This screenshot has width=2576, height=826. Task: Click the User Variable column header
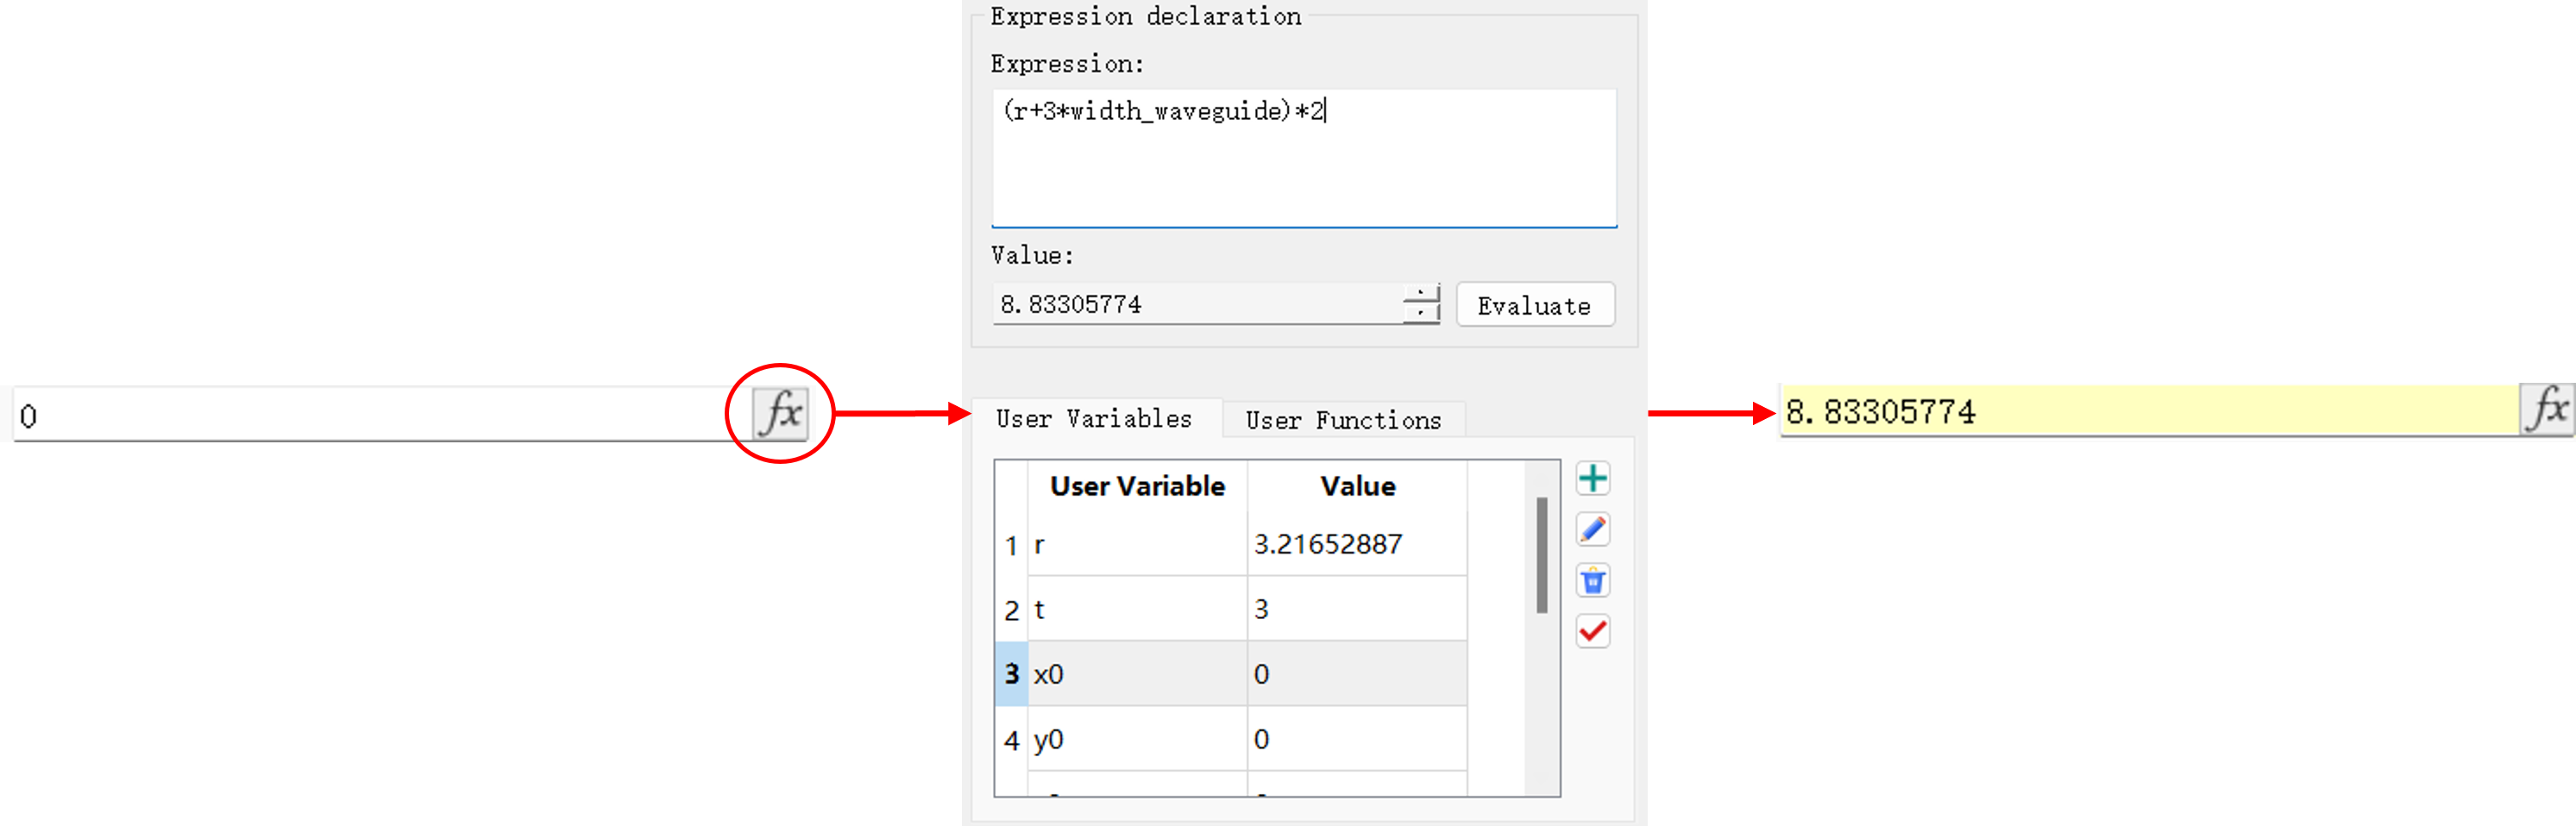click(x=1137, y=487)
